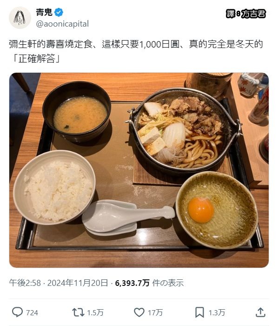Click the 2024年11月20日 date
Viewport: 278px width, 326px height.
tap(78, 283)
